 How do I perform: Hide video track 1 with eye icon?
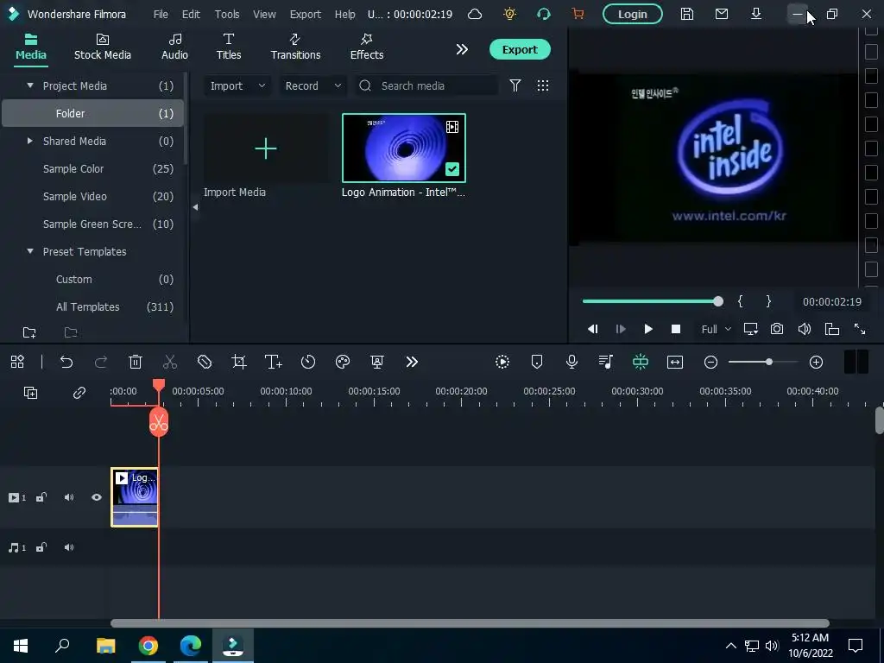[97, 498]
